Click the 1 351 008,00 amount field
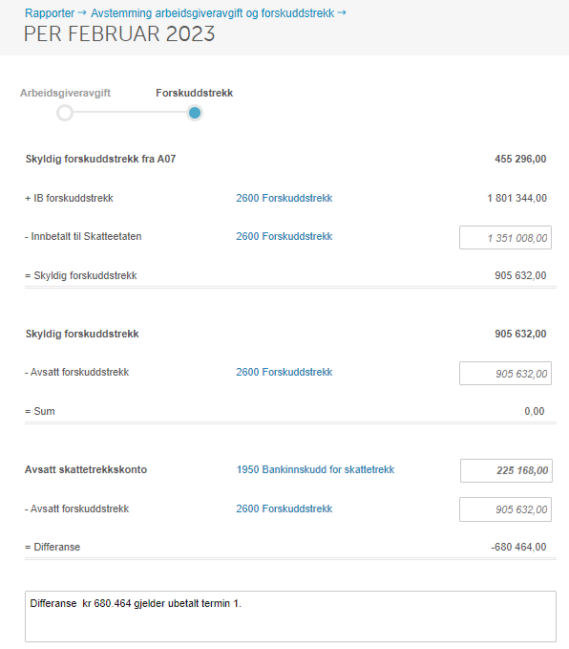Image resolution: width=569 pixels, height=649 pixels. pos(505,238)
